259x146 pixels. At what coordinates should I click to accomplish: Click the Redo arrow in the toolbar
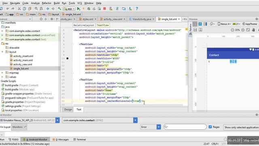tap(13, 9)
